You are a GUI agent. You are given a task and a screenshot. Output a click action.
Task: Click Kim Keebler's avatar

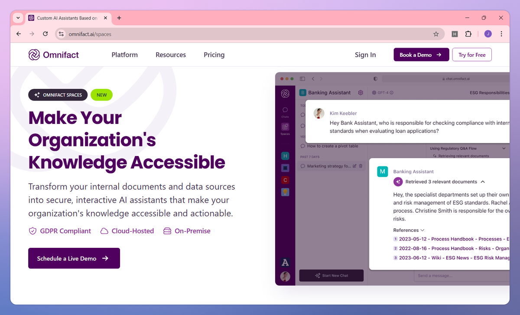tap(319, 114)
